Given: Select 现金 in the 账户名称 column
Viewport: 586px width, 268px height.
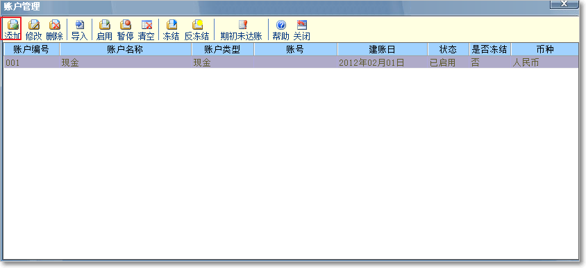Looking at the screenshot, I should tap(126, 62).
